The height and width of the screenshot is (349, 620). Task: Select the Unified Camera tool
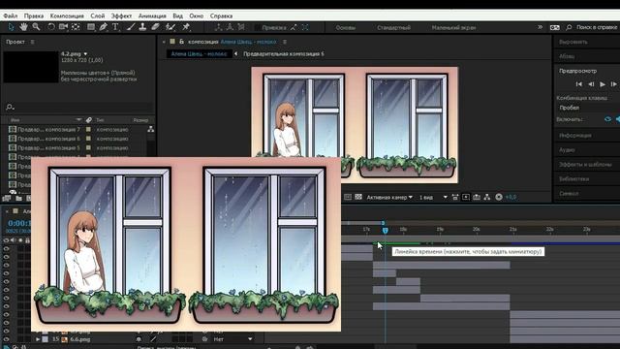coord(63,27)
